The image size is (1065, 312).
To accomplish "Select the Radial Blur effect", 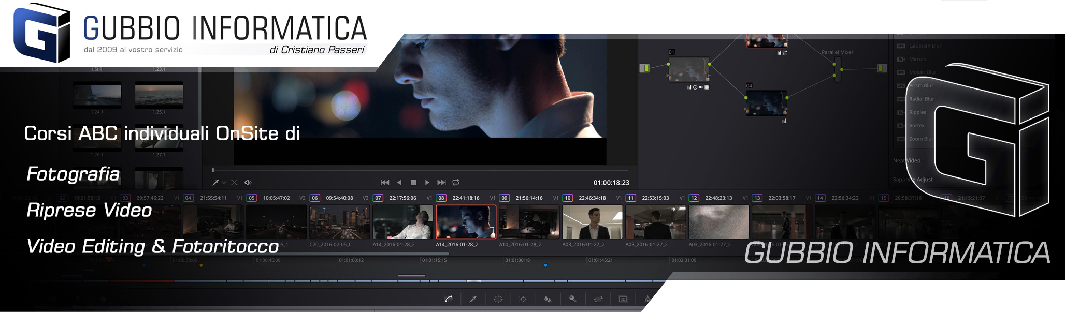I will click(x=915, y=99).
